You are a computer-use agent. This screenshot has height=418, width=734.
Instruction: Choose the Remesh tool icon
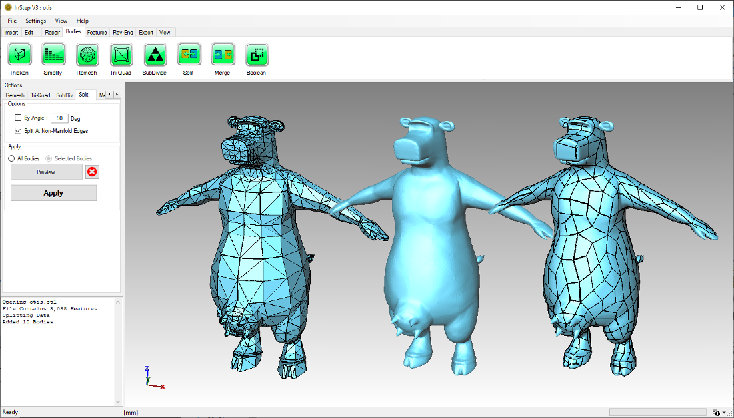point(87,55)
